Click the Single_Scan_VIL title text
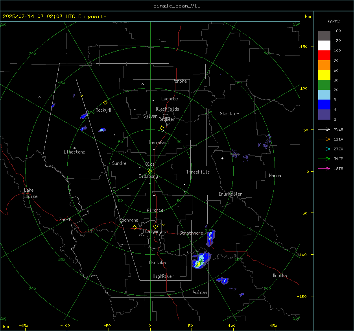Viewport: 354px width, 331px height. pyautogui.click(x=177, y=6)
